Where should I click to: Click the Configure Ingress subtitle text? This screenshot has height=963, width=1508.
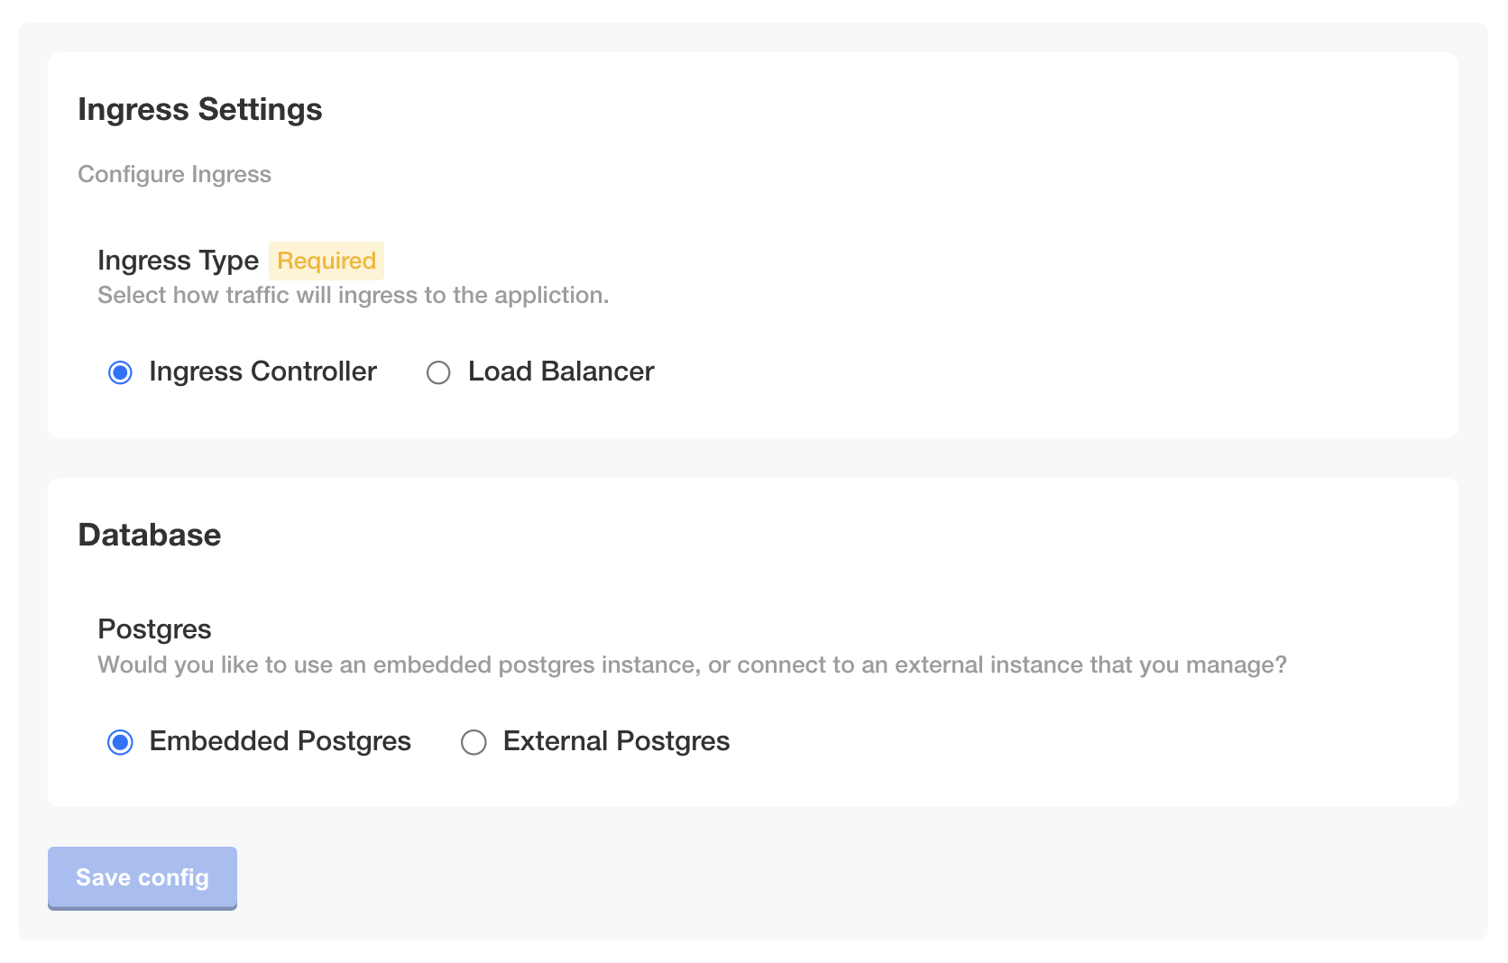click(174, 174)
